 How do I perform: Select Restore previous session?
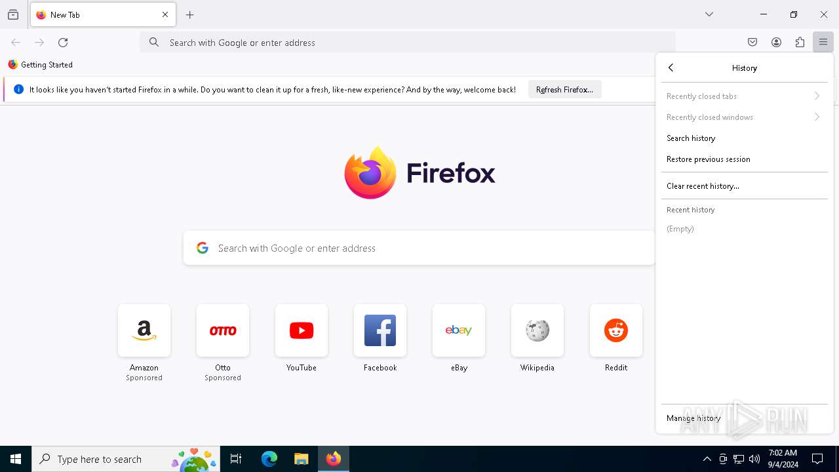tap(744, 159)
